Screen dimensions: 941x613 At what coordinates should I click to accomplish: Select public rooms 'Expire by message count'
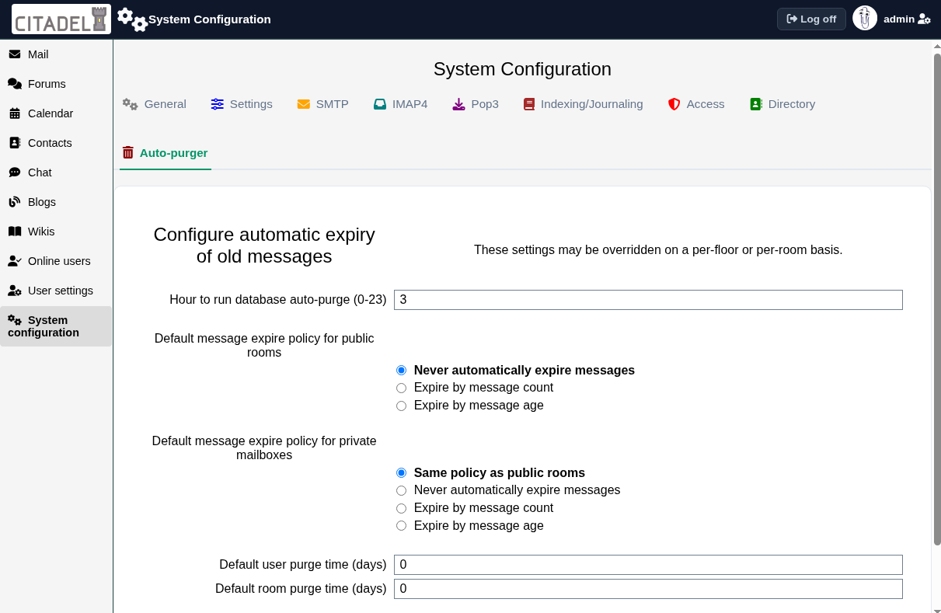point(402,388)
